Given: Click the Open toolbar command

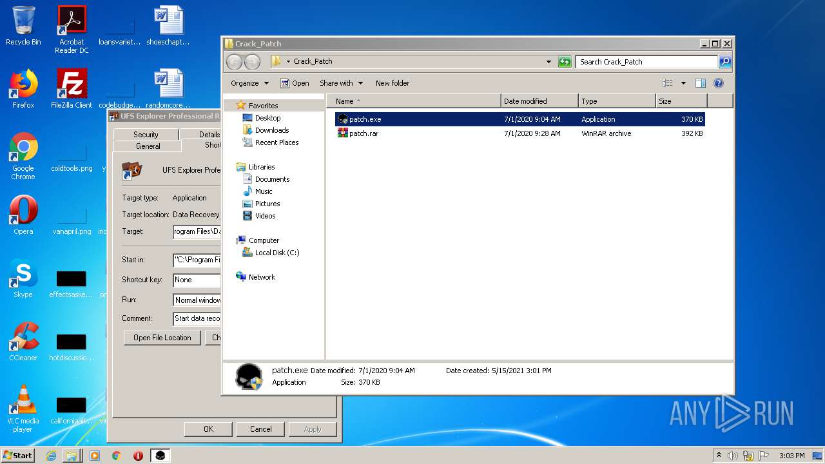Looking at the screenshot, I should pos(295,83).
